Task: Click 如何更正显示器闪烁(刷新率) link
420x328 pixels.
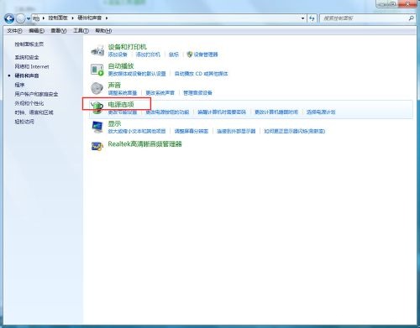Action: [295, 131]
